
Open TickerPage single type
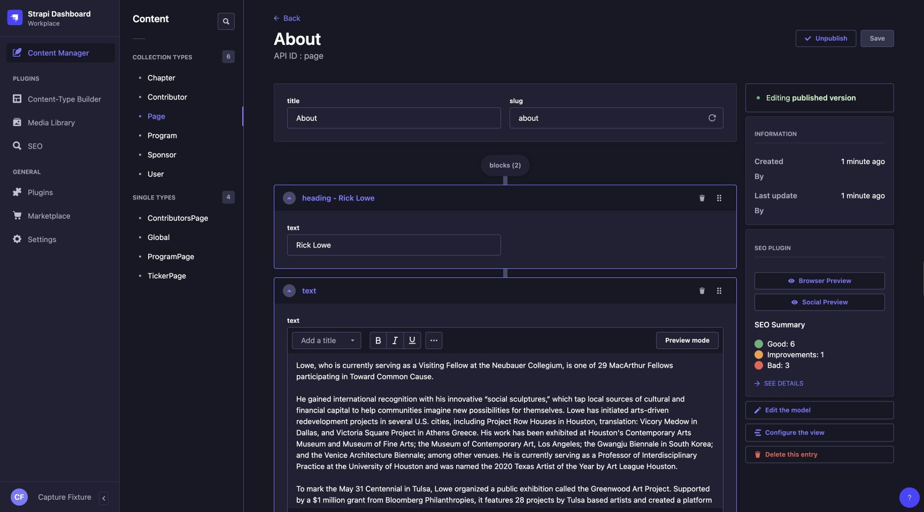(x=167, y=276)
